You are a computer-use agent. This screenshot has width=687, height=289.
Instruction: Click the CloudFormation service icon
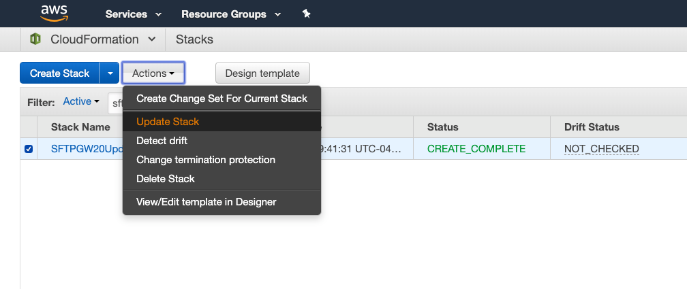pyautogui.click(x=35, y=39)
